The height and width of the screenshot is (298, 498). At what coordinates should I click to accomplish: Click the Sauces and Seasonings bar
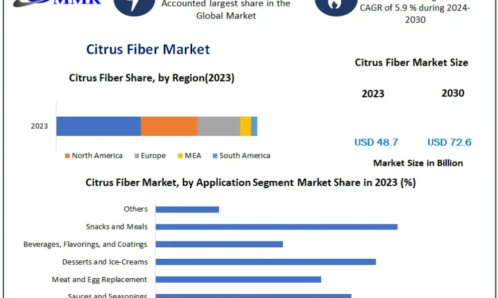pos(253,296)
